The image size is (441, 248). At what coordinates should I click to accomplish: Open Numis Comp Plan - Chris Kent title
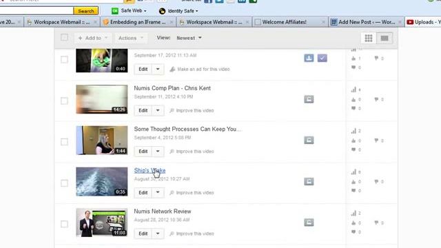coord(172,88)
